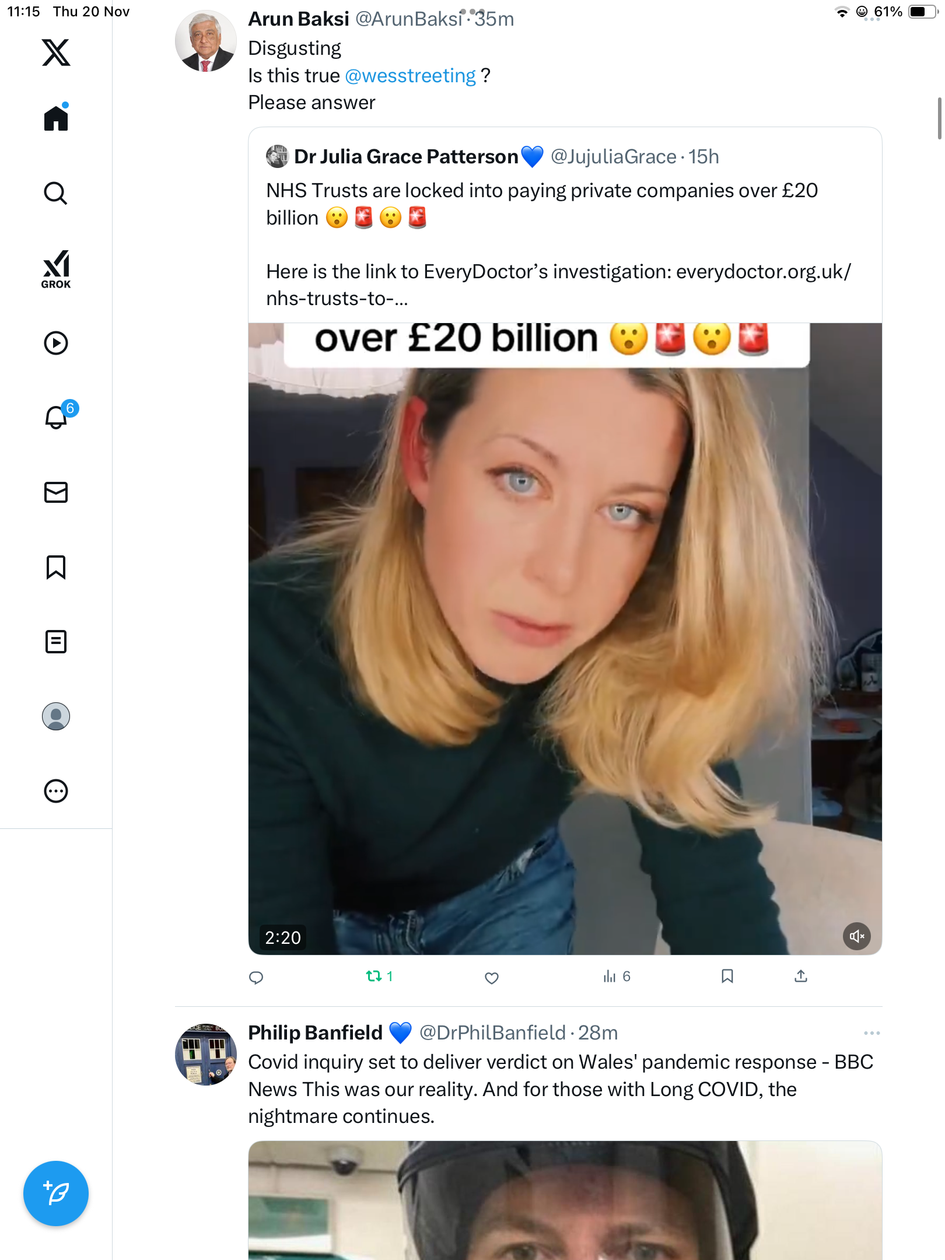This screenshot has height=1260, width=945.
Task: Tap the blue compose post button
Action: click(56, 1193)
